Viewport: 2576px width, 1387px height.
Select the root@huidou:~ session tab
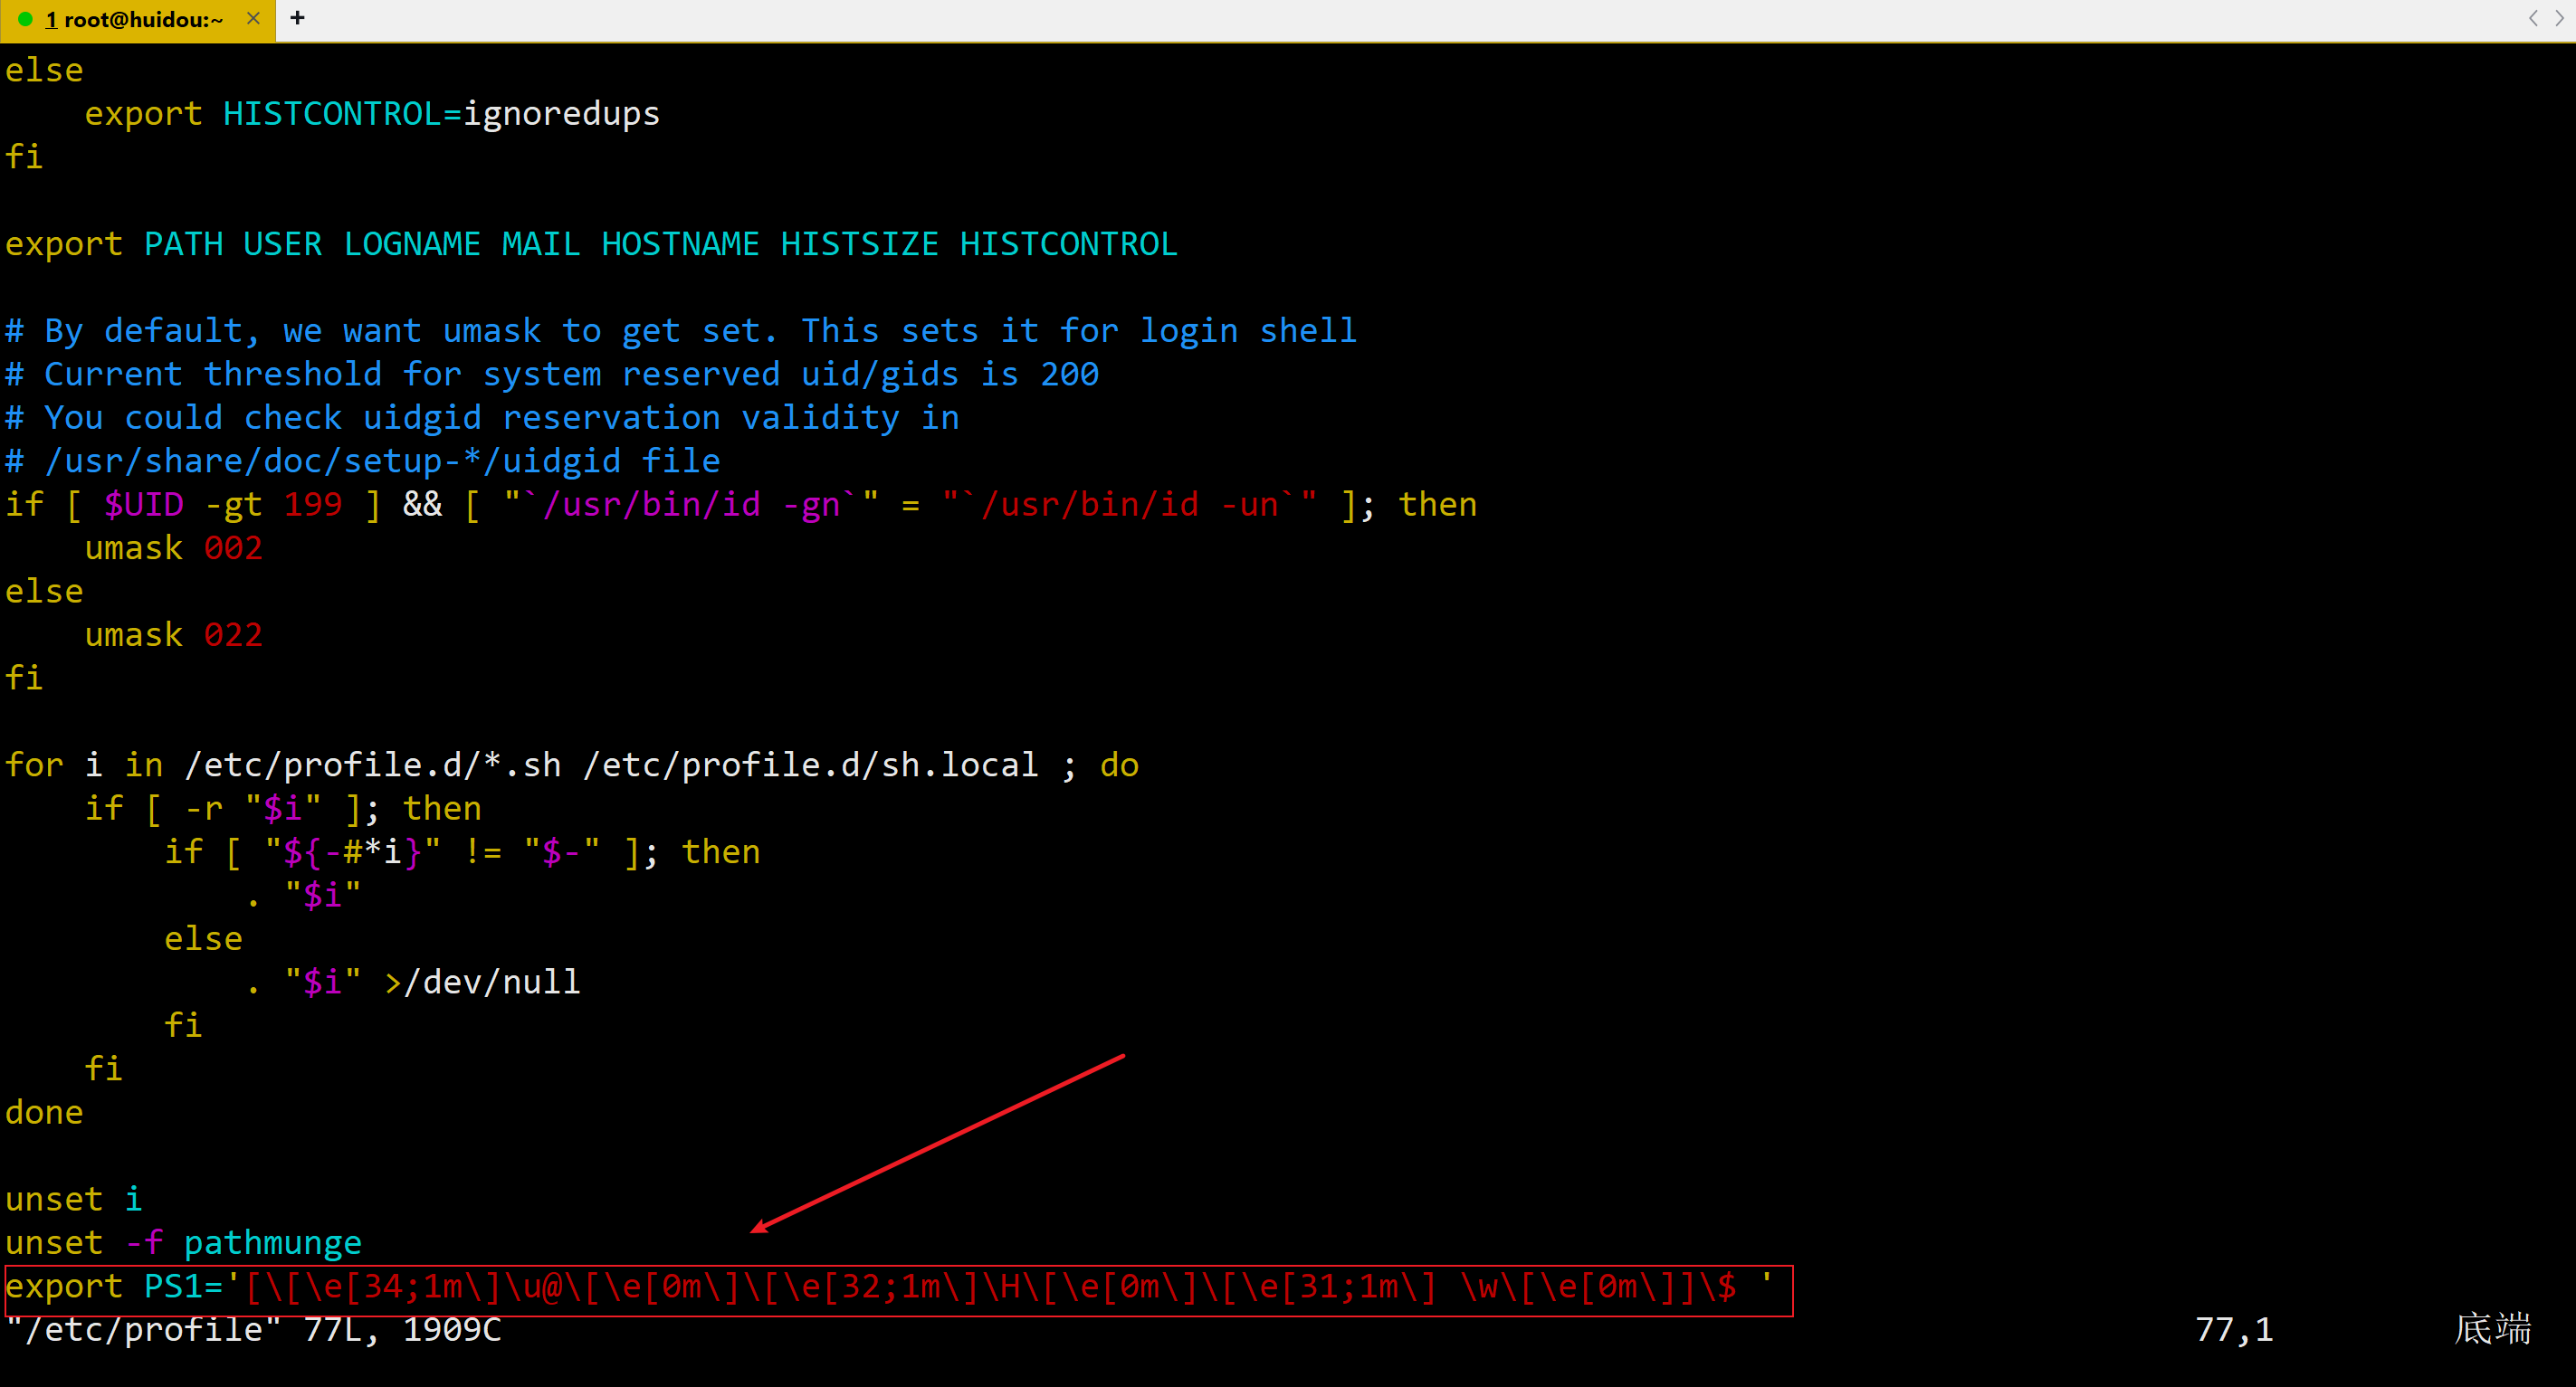pos(142,20)
